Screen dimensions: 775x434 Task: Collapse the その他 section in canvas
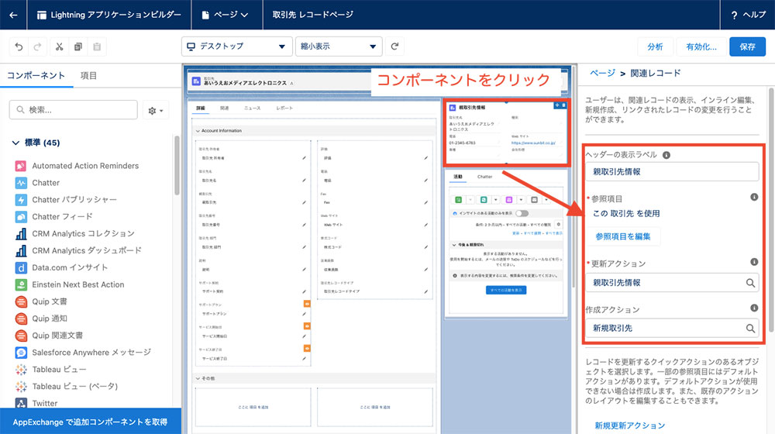pos(198,379)
